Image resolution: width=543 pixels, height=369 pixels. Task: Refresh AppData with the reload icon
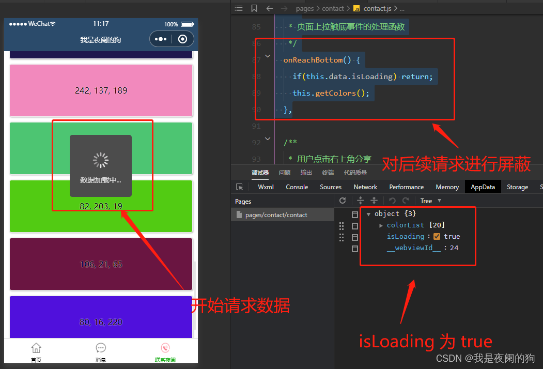point(343,201)
